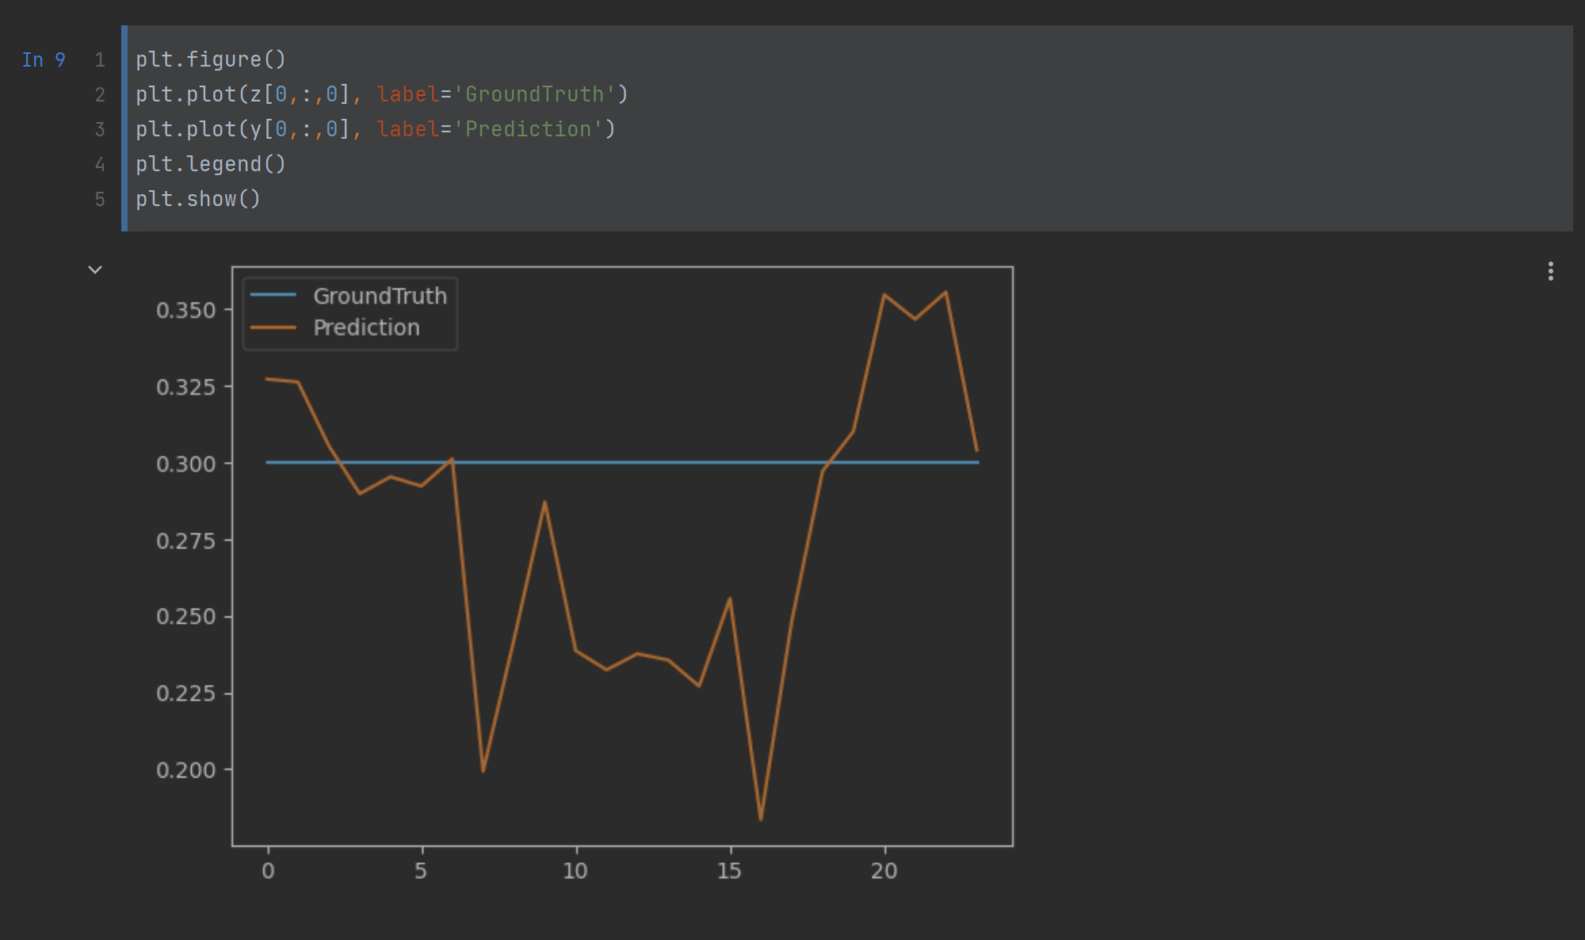Open the cell options kebab menu
Image resolution: width=1585 pixels, height=940 pixels.
click(1552, 272)
